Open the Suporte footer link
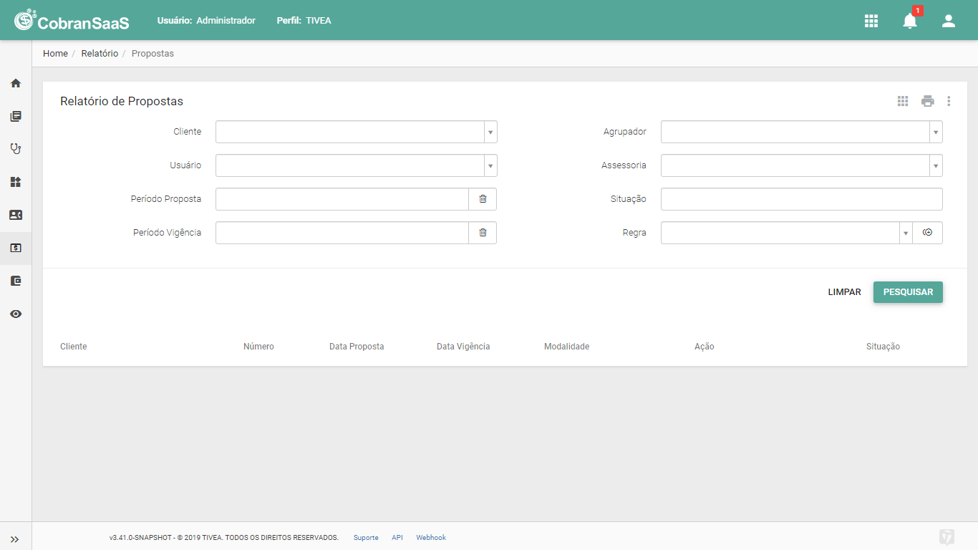This screenshot has height=550, width=978. [366, 538]
